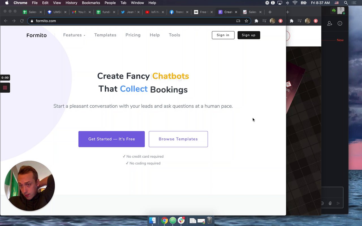The height and width of the screenshot is (226, 362).
Task: Open a new tab in the back Chrome window
Action: click(288, 12)
